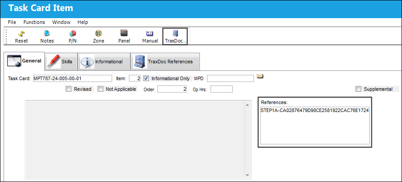402x182 pixels.
Task: Click the description area scroll down arrow
Action: point(247,175)
